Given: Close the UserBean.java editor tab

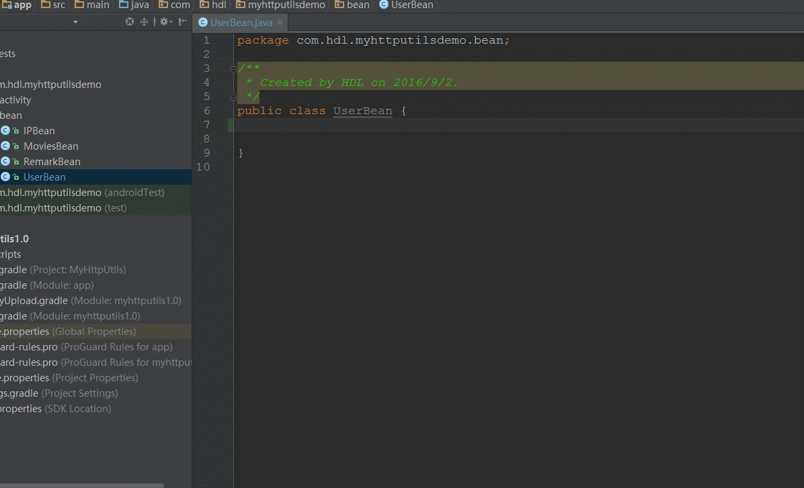Looking at the screenshot, I should coord(280,23).
